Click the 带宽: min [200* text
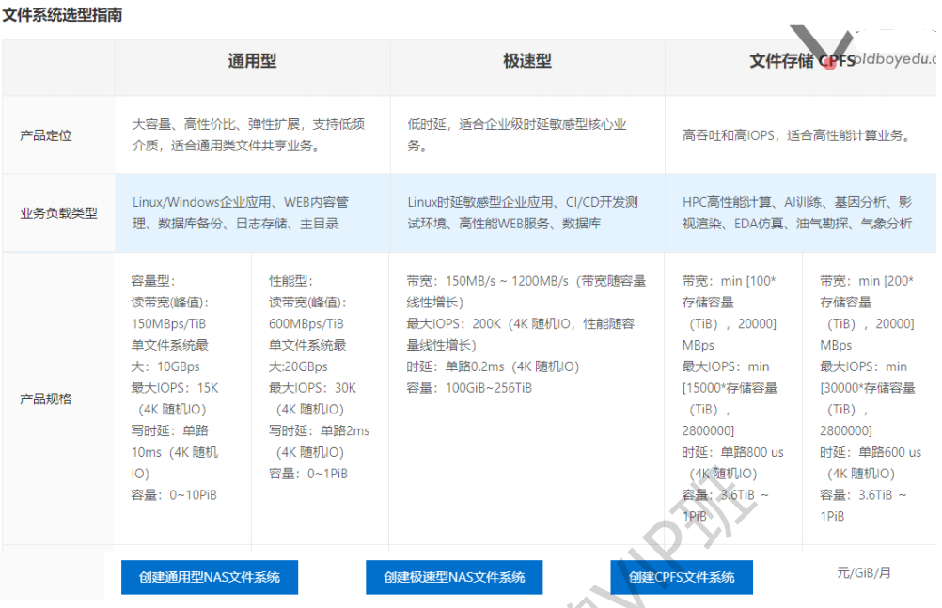Viewport: 942px width, 608px height. (x=867, y=281)
